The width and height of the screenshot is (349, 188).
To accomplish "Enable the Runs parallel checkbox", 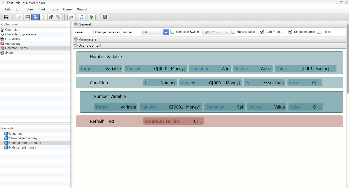I will (233, 32).
